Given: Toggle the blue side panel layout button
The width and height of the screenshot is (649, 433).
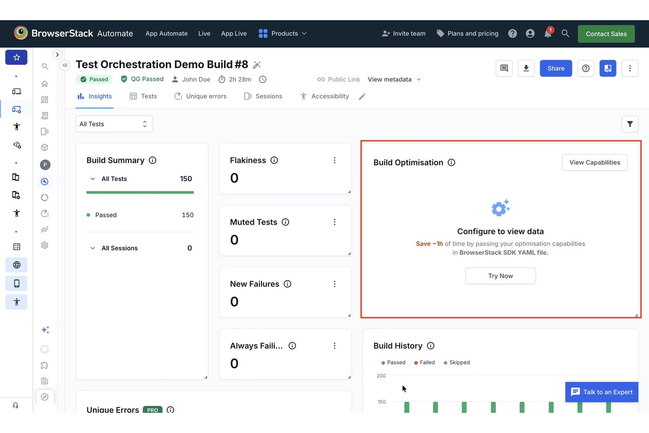Looking at the screenshot, I should (608, 68).
